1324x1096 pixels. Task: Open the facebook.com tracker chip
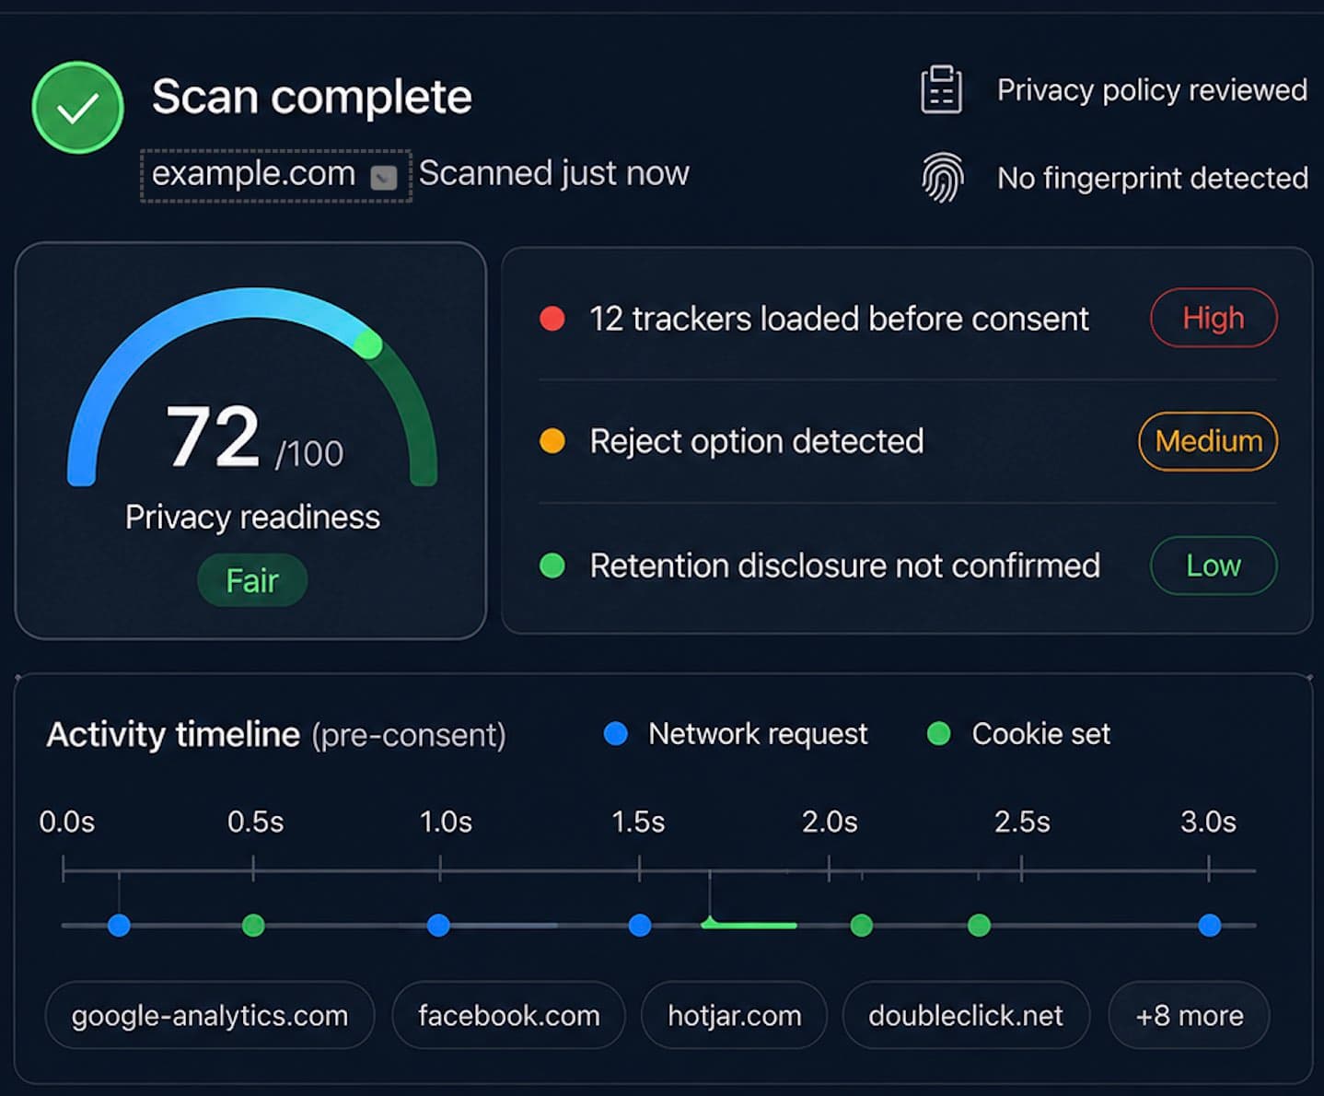pyautogui.click(x=508, y=1015)
